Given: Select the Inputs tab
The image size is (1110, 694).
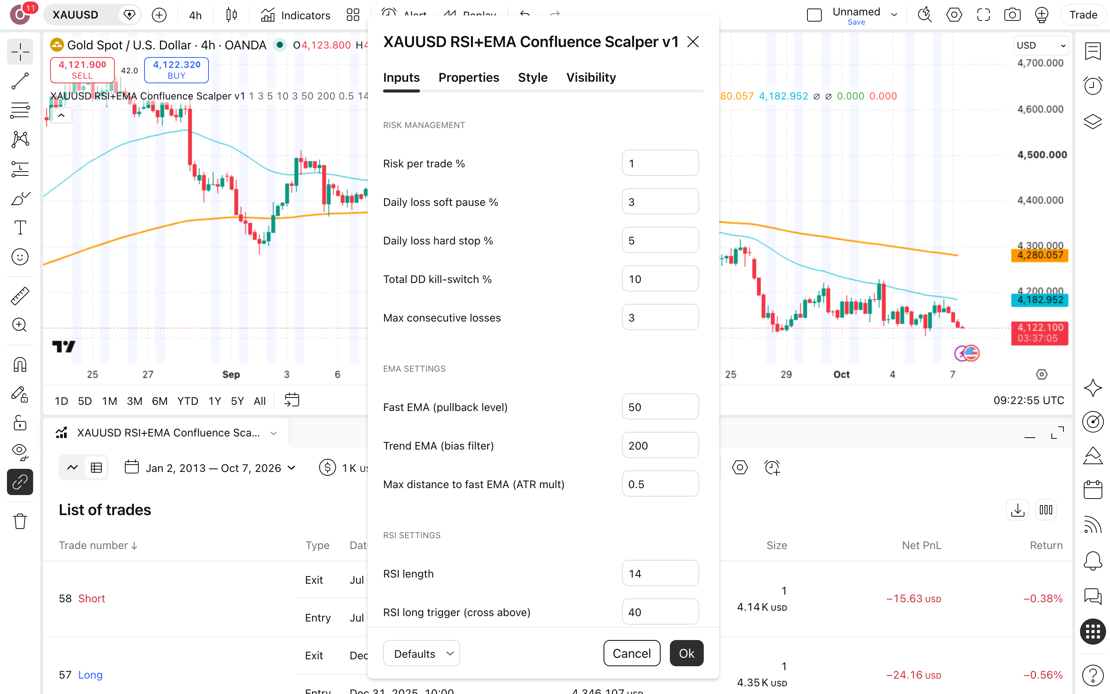Looking at the screenshot, I should [x=401, y=77].
